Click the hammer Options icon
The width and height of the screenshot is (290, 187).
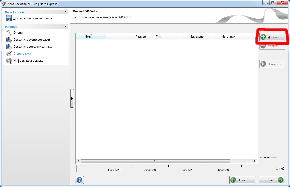coord(9,33)
